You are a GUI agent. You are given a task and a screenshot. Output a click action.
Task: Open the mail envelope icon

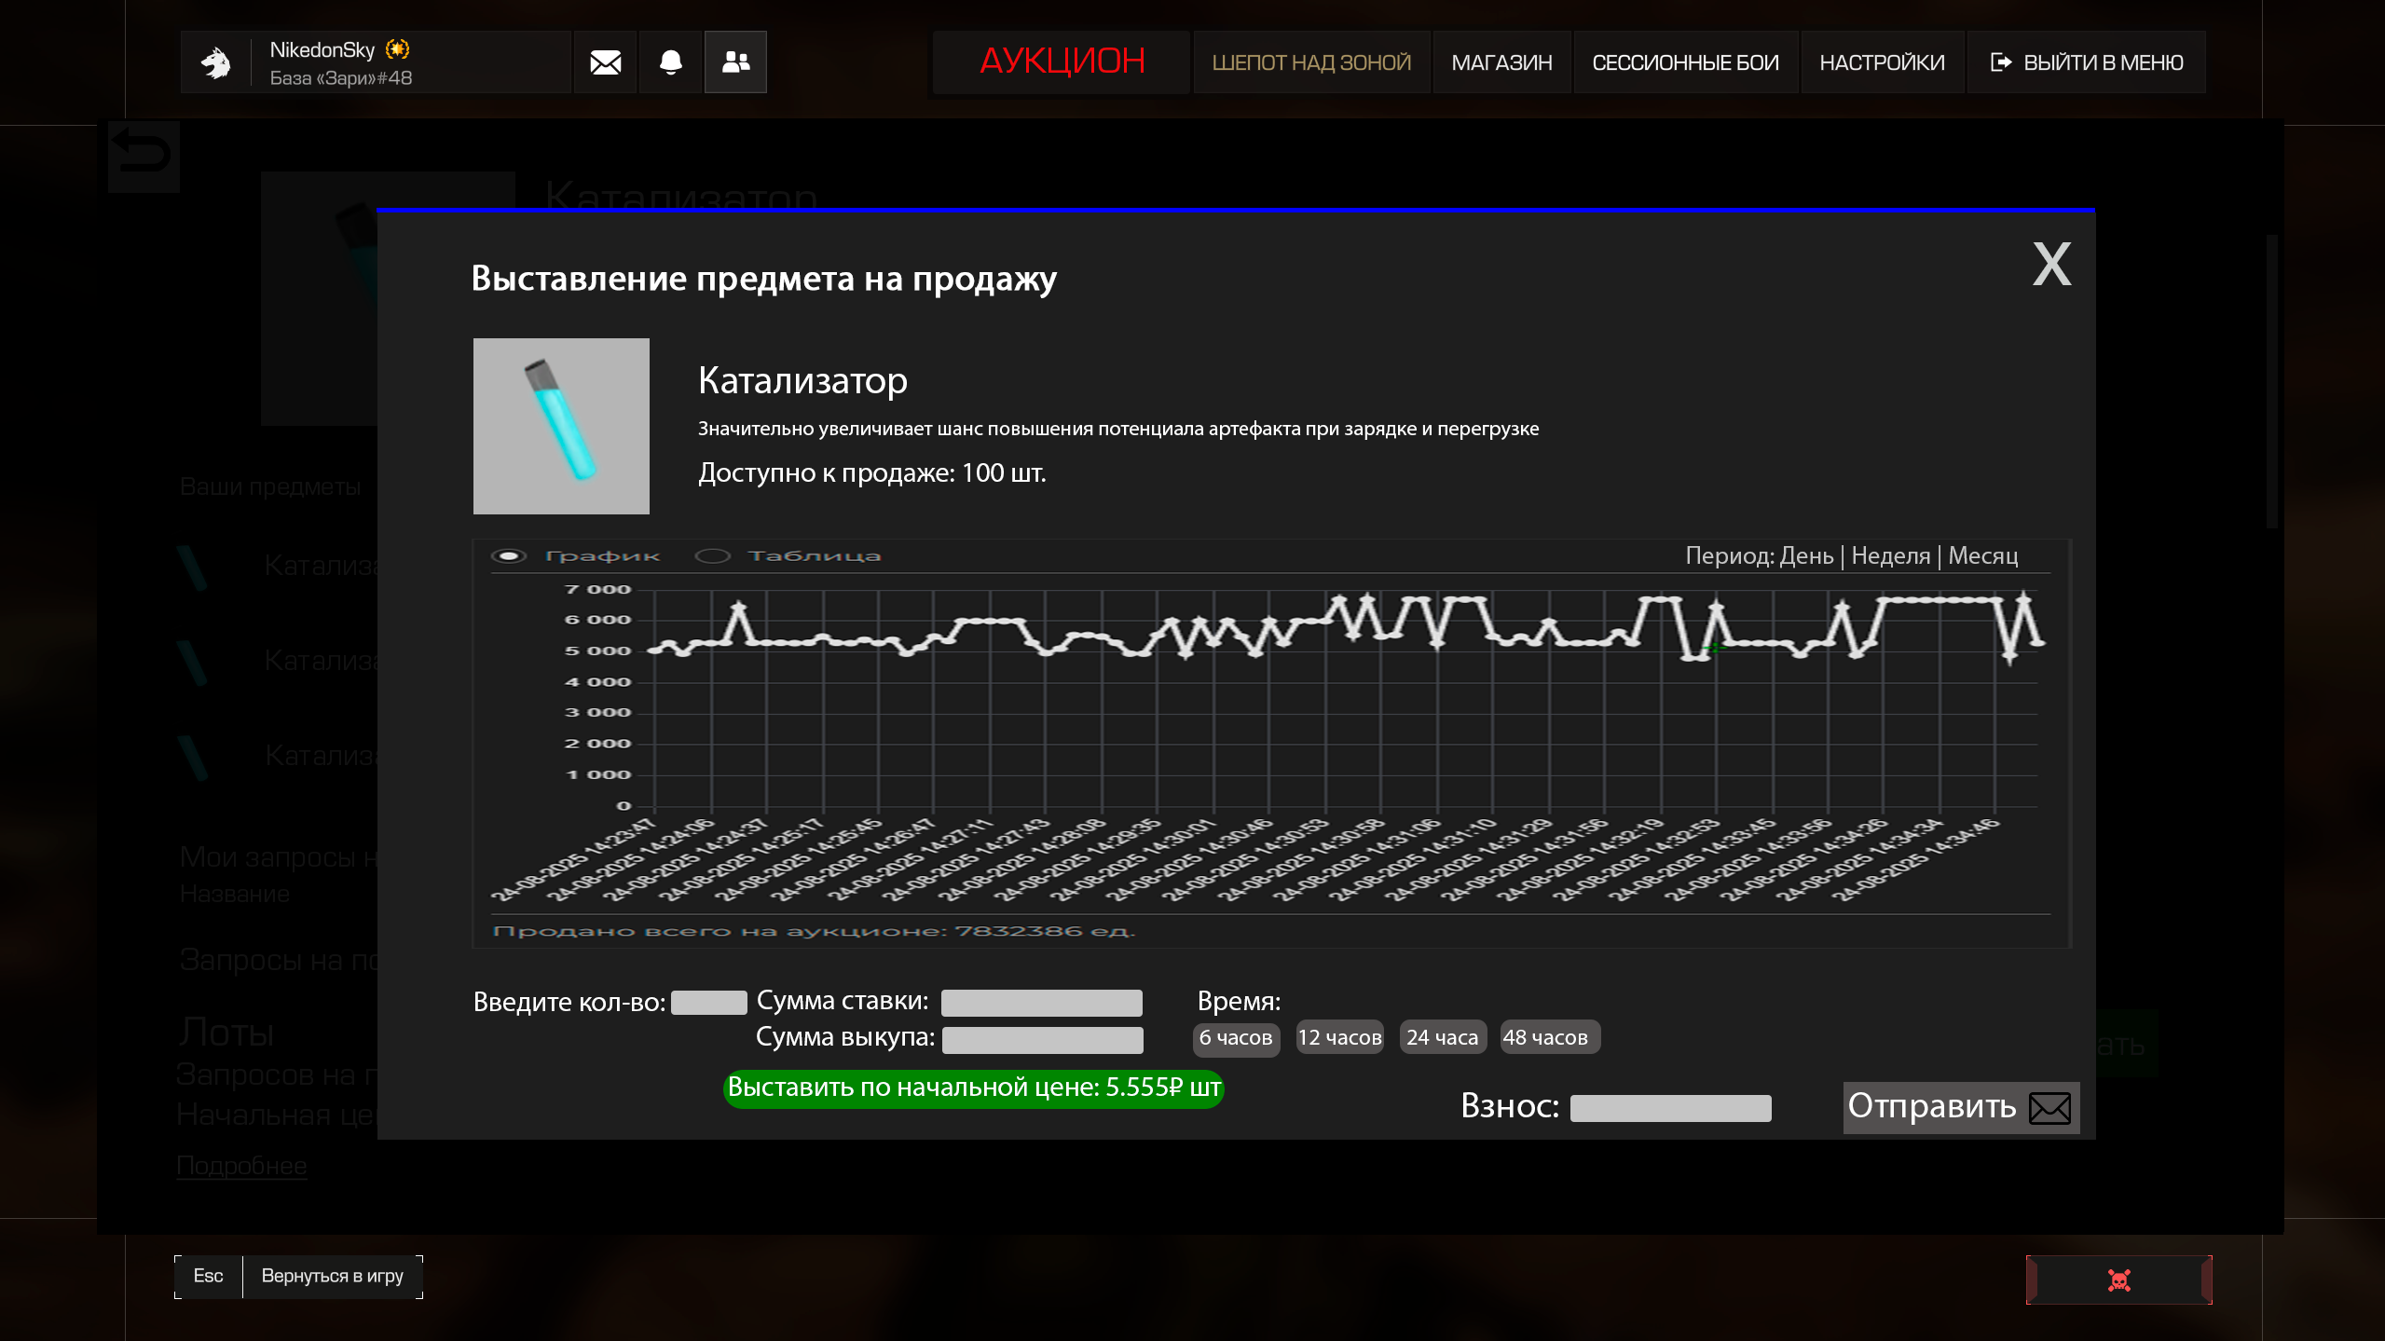point(605,62)
